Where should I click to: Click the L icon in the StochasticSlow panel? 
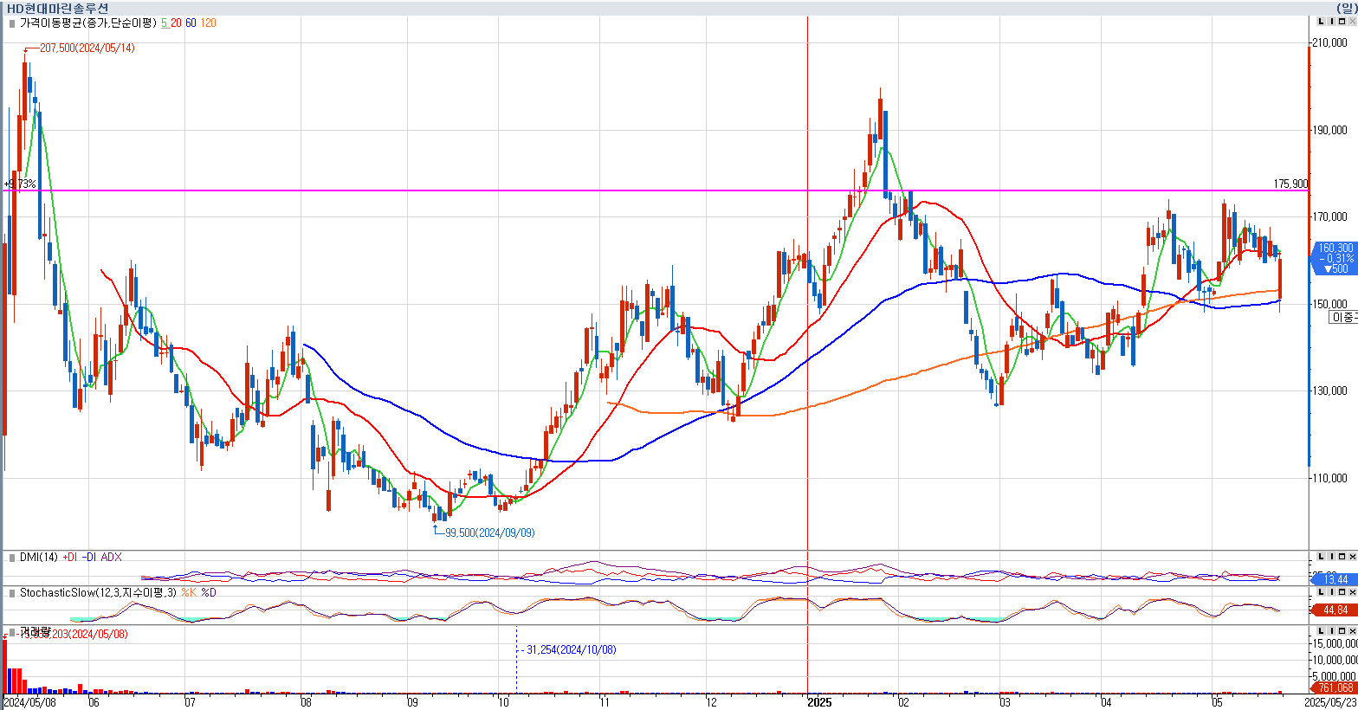tap(1321, 591)
